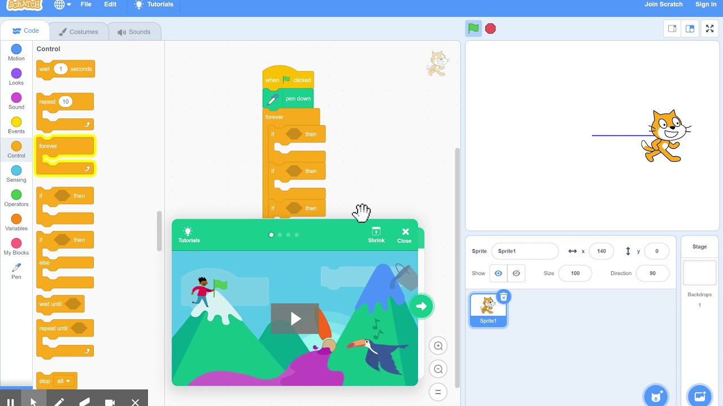Zoom in on the workspace
723x406 pixels.
point(438,346)
